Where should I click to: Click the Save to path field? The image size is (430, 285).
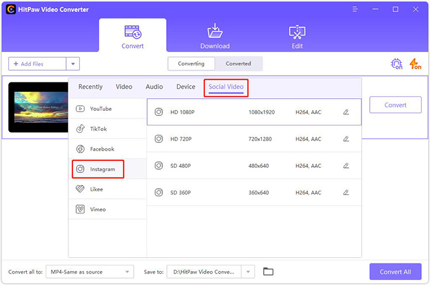point(204,272)
